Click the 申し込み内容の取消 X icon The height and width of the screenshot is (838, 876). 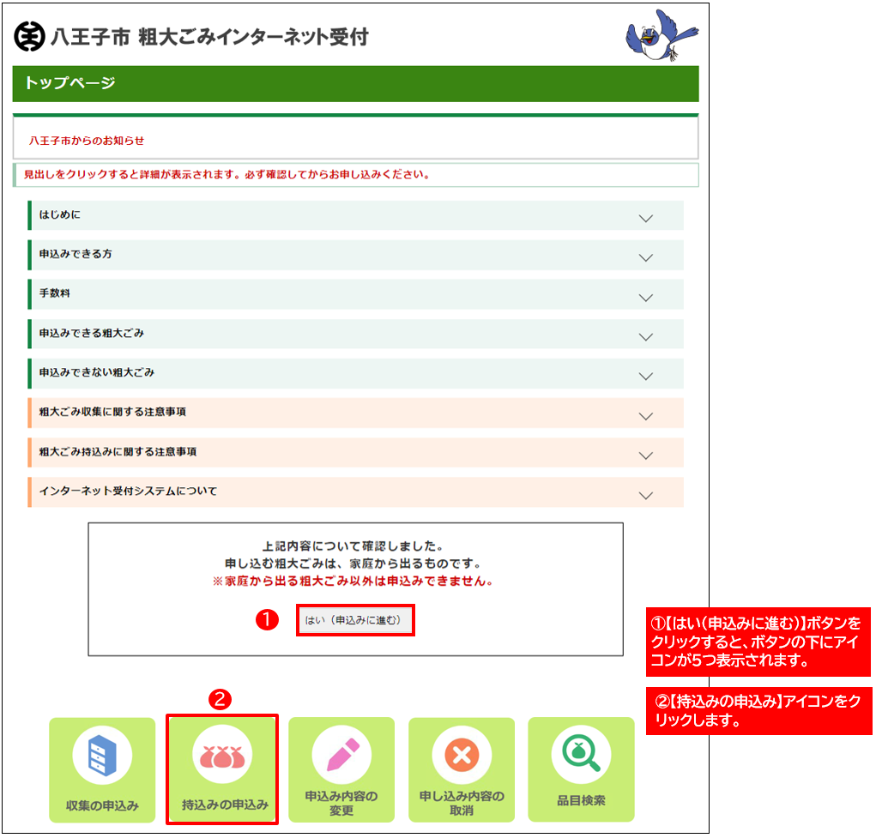pyautogui.click(x=461, y=756)
